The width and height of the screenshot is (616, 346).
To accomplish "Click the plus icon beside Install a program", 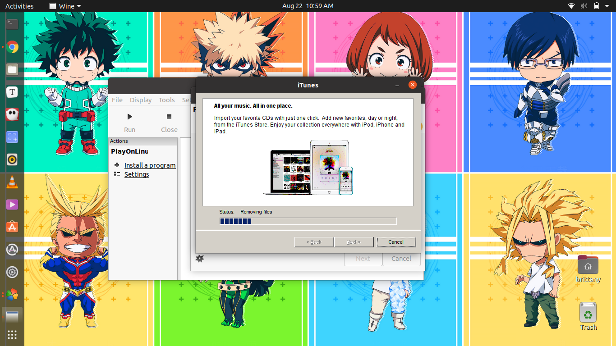I will [x=117, y=165].
